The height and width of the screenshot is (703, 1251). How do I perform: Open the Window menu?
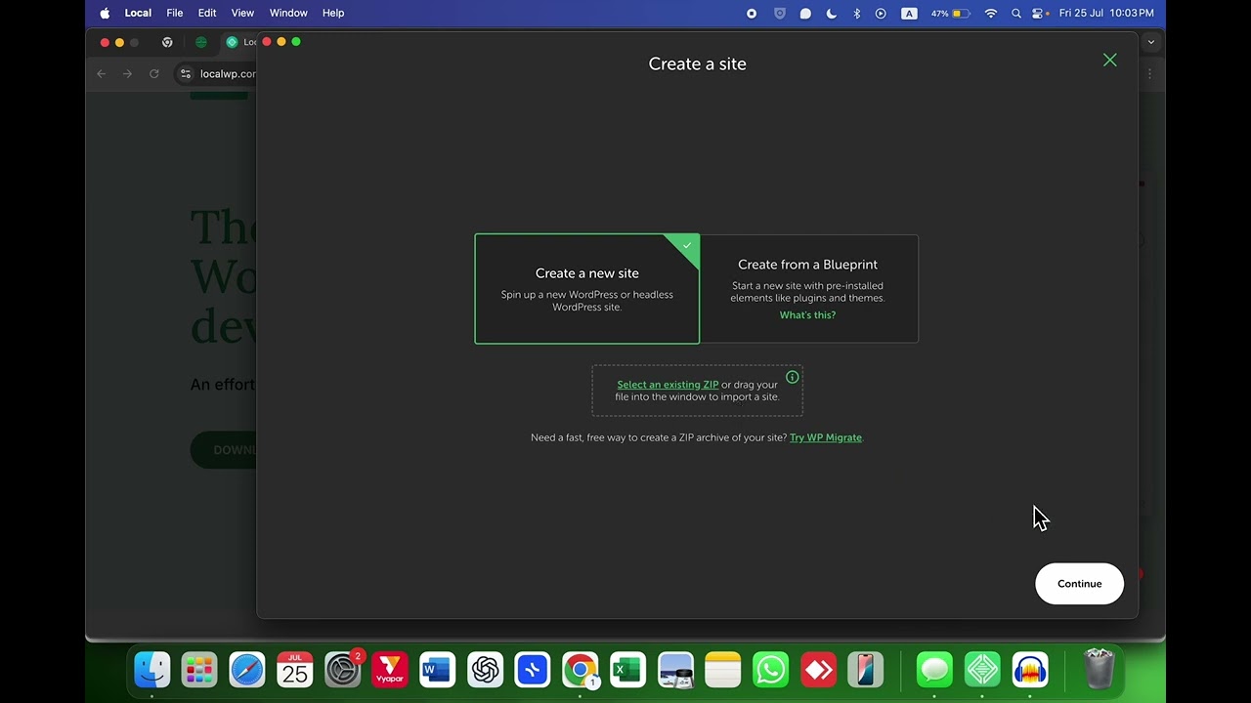288,13
